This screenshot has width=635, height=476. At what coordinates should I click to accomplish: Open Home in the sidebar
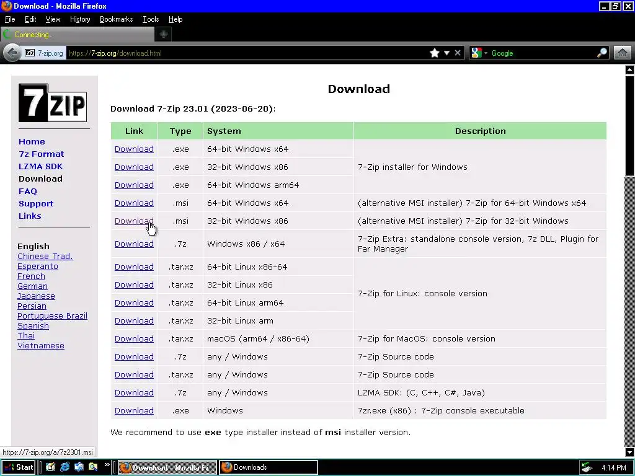click(x=32, y=142)
